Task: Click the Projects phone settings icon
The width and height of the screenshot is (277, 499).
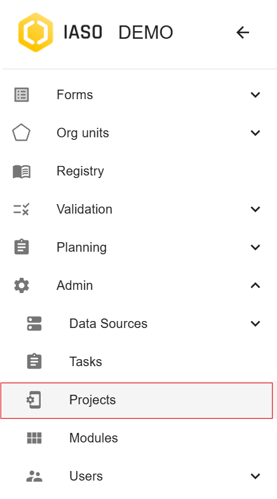Action: [x=34, y=400]
